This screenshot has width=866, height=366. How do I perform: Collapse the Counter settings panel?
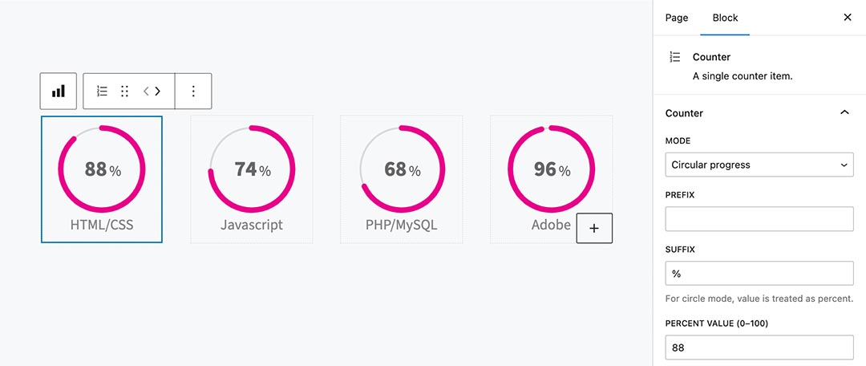pos(844,113)
